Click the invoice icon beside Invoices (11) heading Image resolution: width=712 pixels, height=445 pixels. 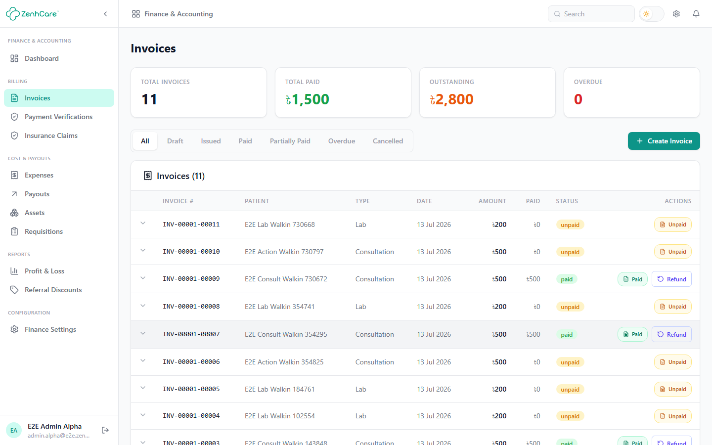pos(147,176)
